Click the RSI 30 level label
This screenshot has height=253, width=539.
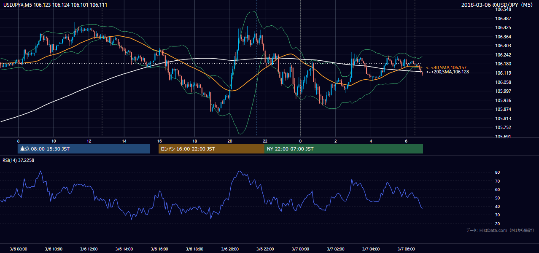click(x=498, y=215)
